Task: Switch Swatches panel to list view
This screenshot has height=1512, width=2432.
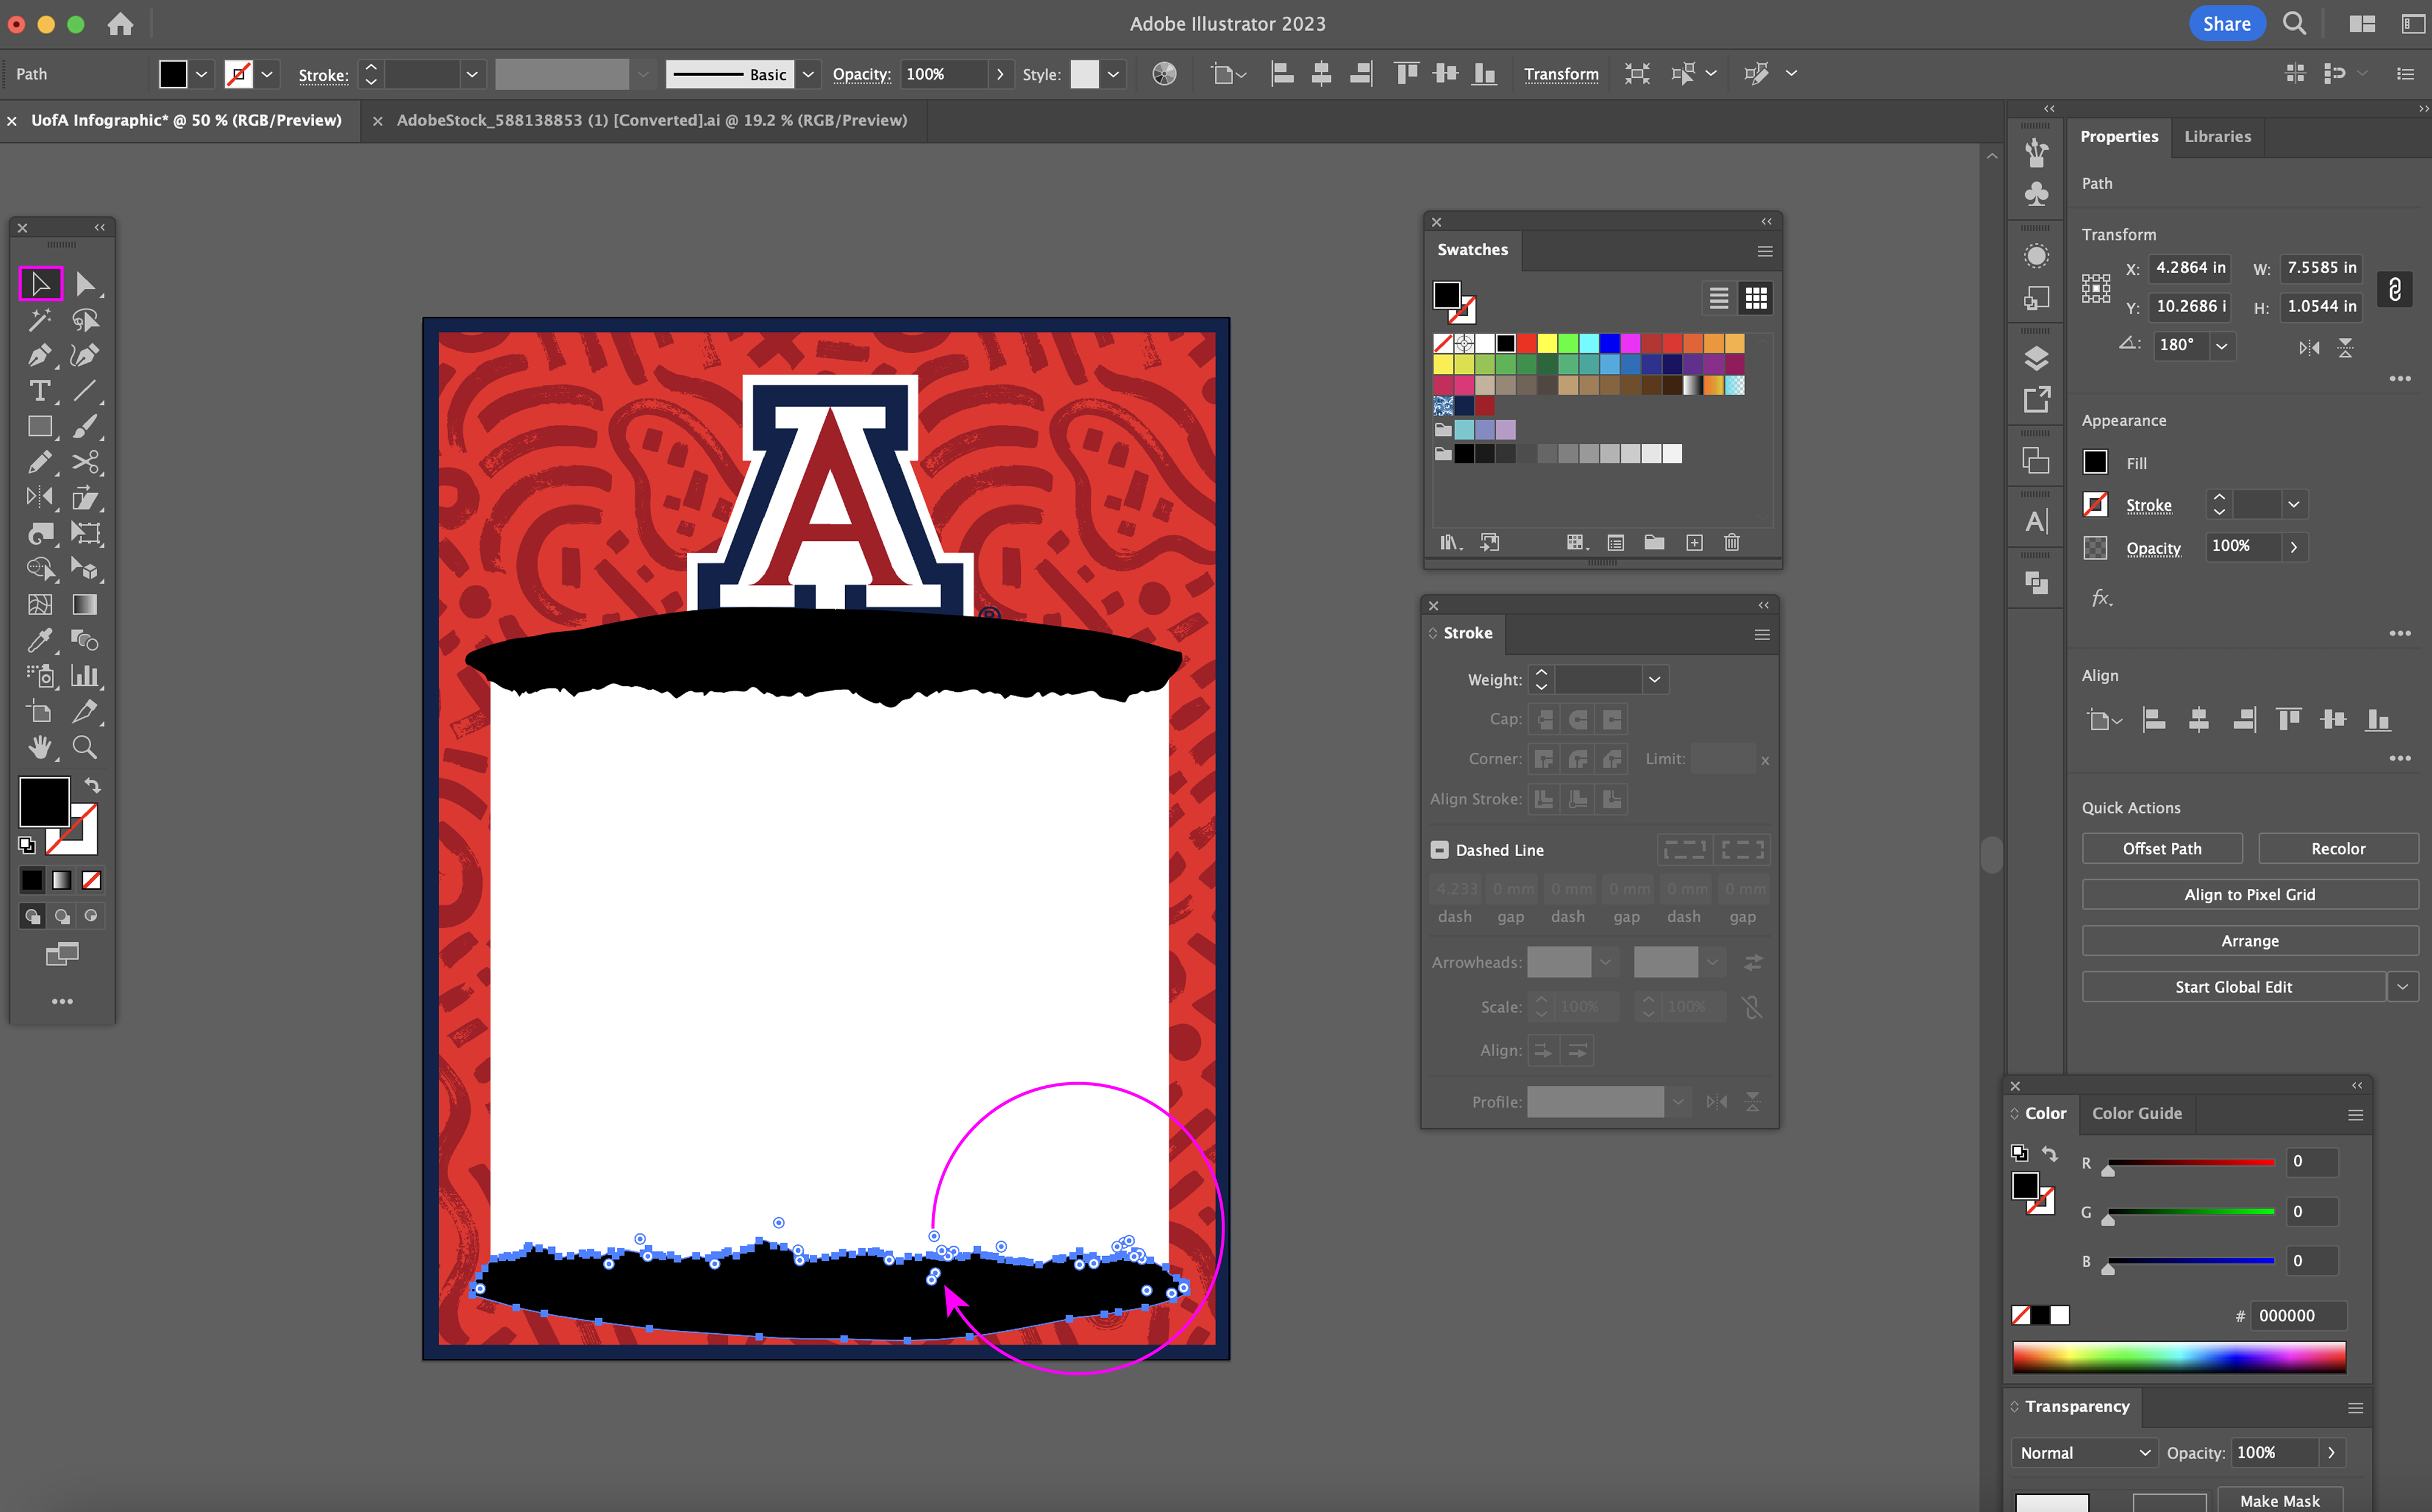Action: pos(1718,298)
